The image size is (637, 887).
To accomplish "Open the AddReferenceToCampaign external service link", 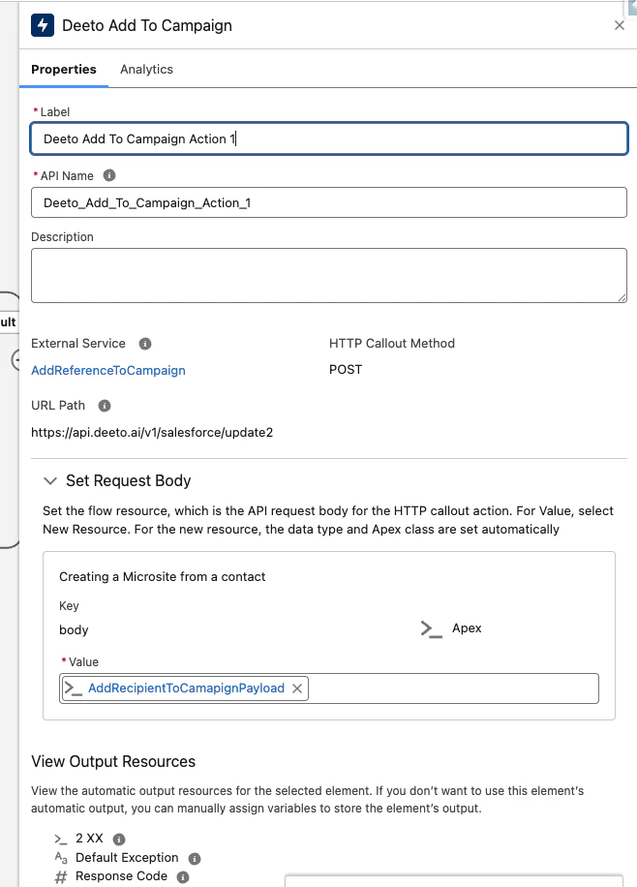I will click(108, 370).
